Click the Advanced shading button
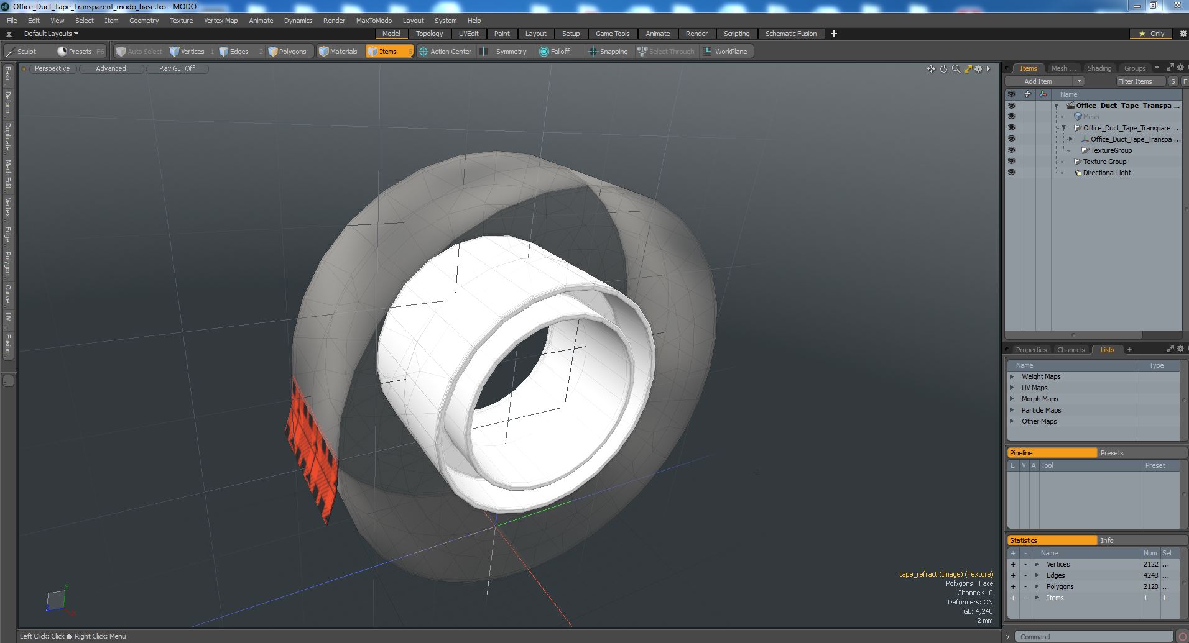The image size is (1189, 643). point(111,69)
